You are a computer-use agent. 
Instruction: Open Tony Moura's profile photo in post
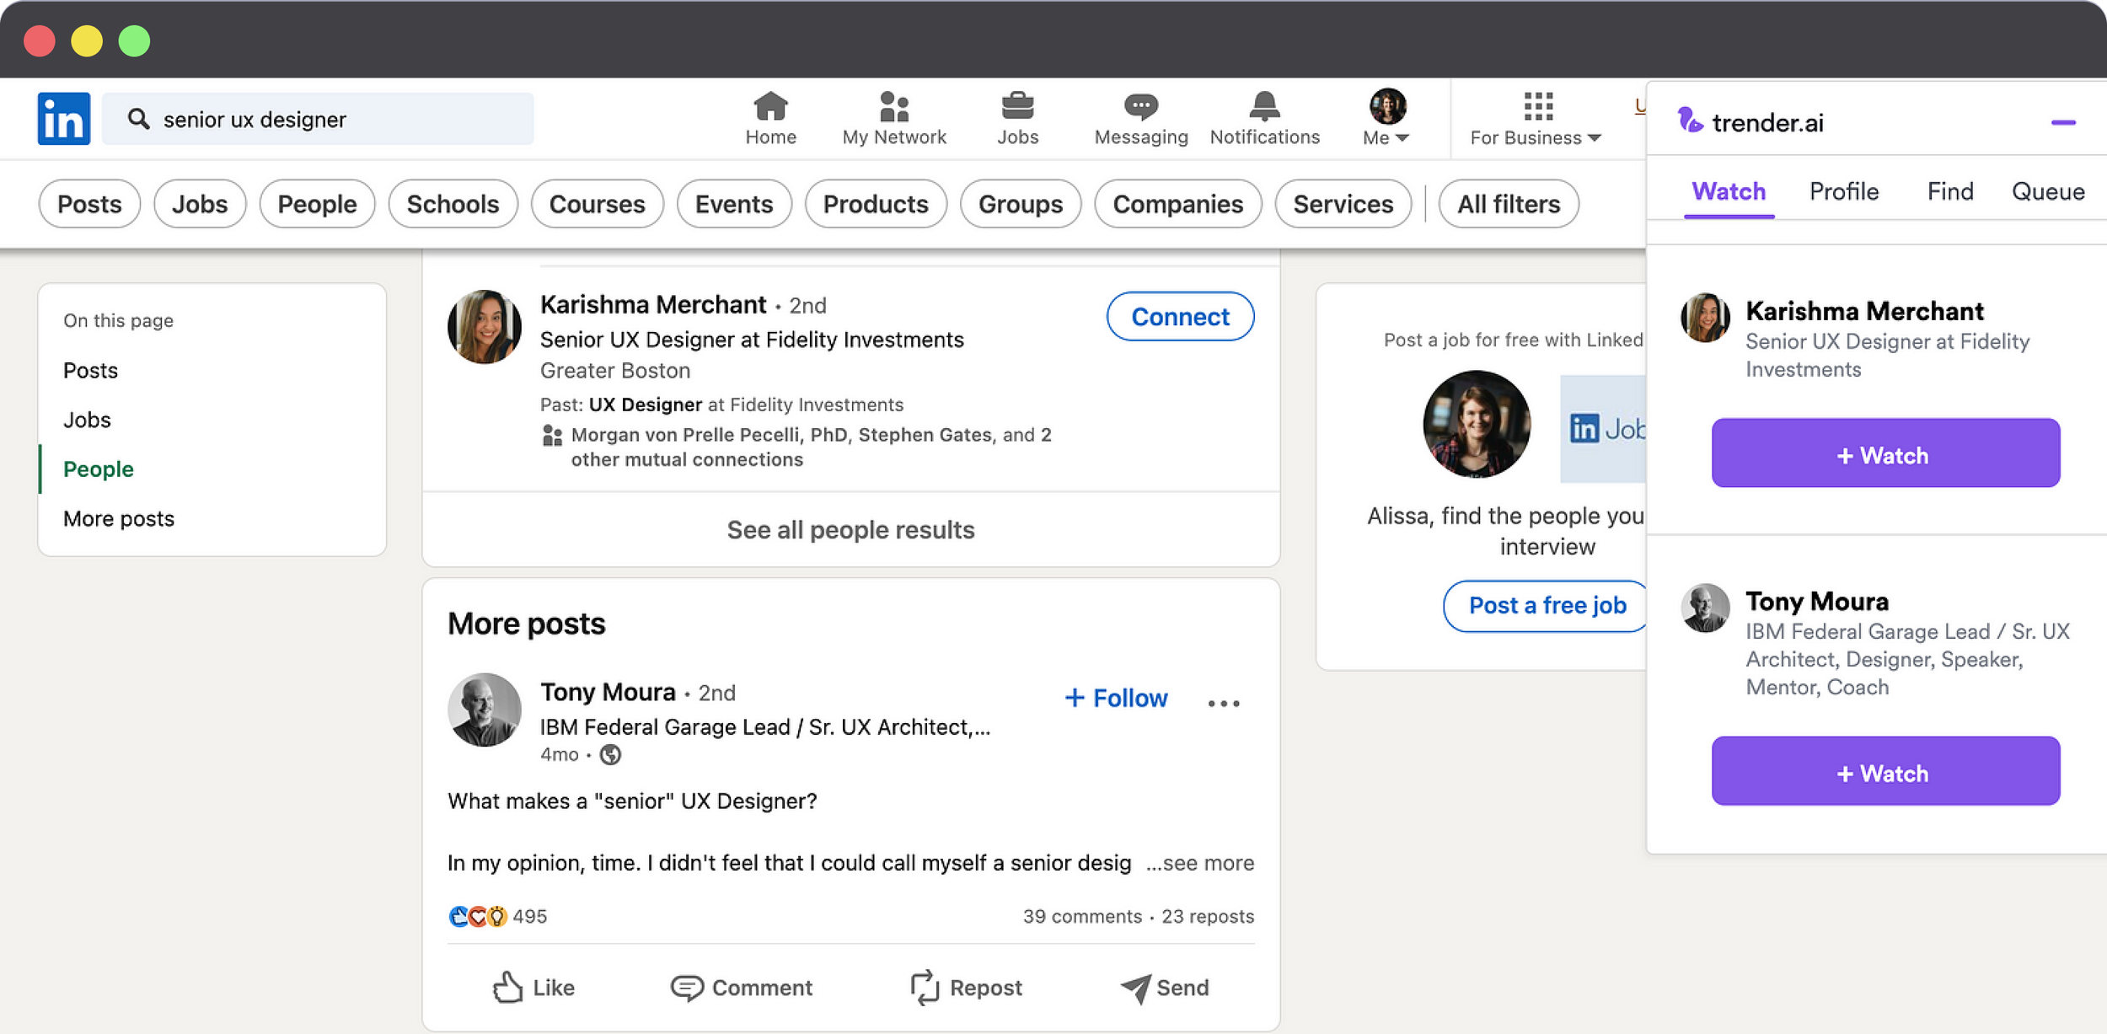coord(484,710)
